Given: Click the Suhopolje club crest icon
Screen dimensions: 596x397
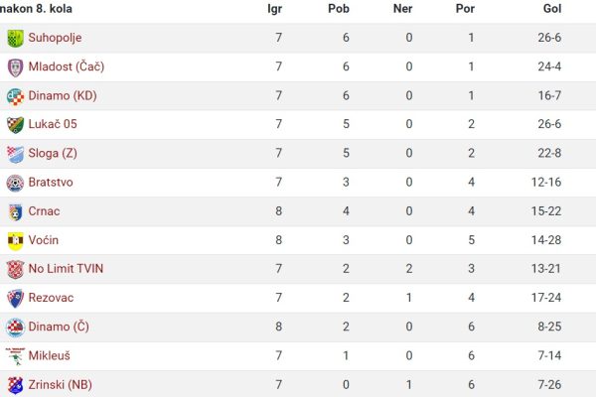Looking at the screenshot, I should click(x=15, y=38).
